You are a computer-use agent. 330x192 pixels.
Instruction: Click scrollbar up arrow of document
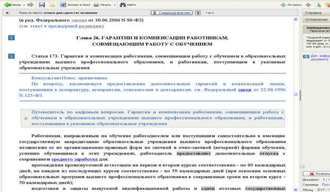click(x=296, y=20)
